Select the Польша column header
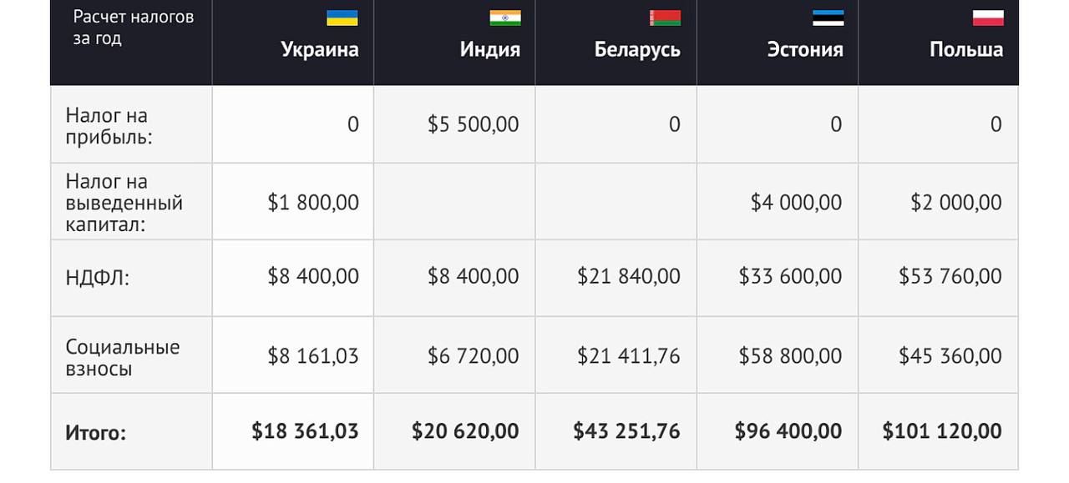The image size is (1069, 483). (x=966, y=49)
